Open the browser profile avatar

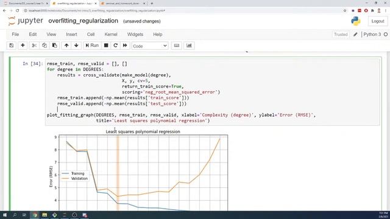pyautogui.click(x=379, y=11)
